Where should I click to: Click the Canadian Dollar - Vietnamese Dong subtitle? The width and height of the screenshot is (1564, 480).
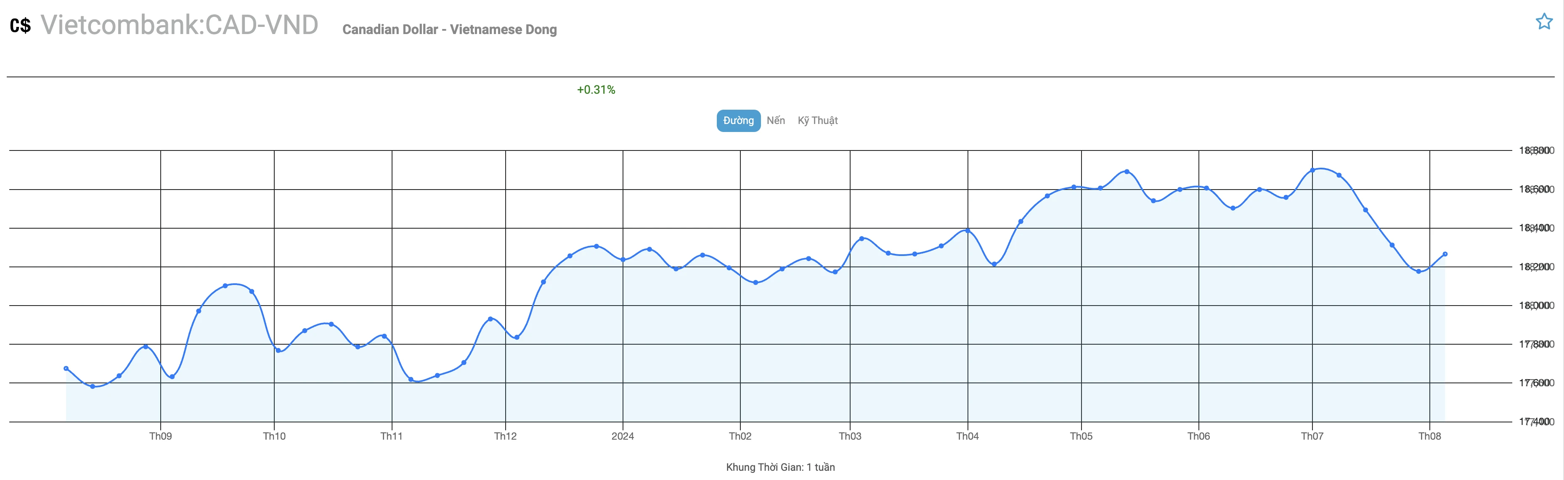[x=449, y=29]
